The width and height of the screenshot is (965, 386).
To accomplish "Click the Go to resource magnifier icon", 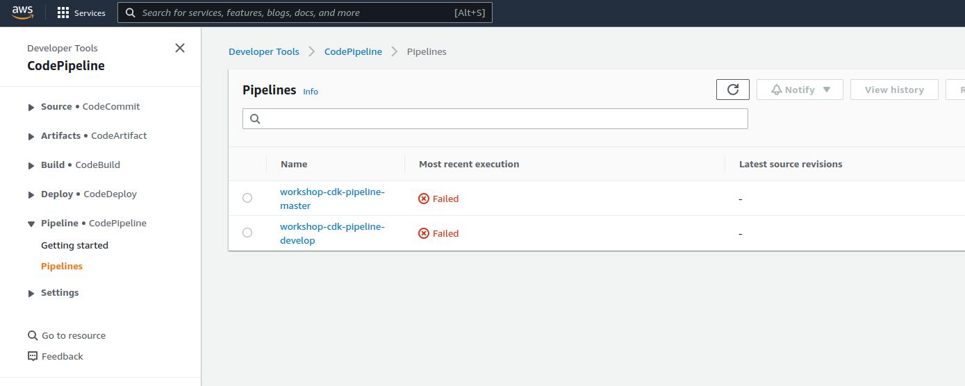I will pos(33,335).
